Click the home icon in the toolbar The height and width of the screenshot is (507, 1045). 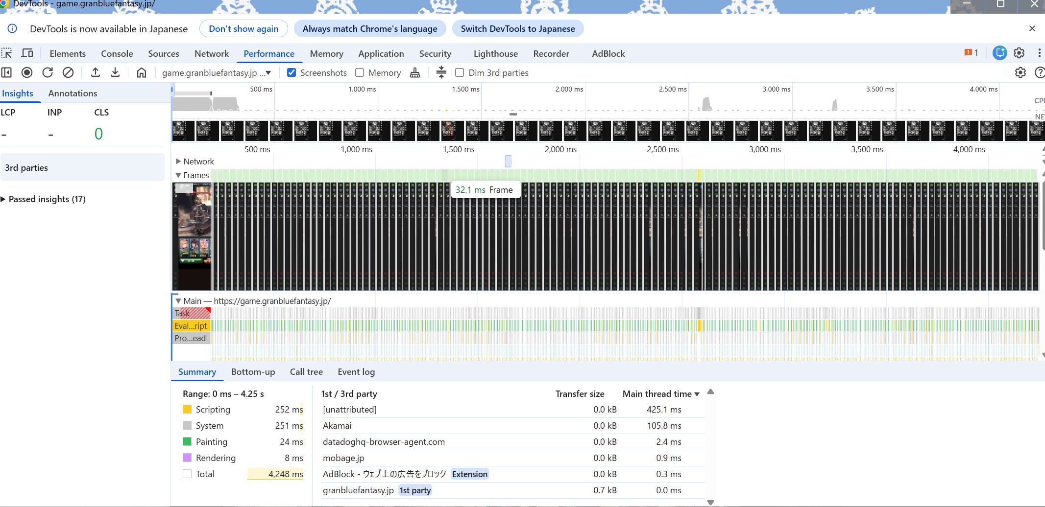pyautogui.click(x=142, y=72)
